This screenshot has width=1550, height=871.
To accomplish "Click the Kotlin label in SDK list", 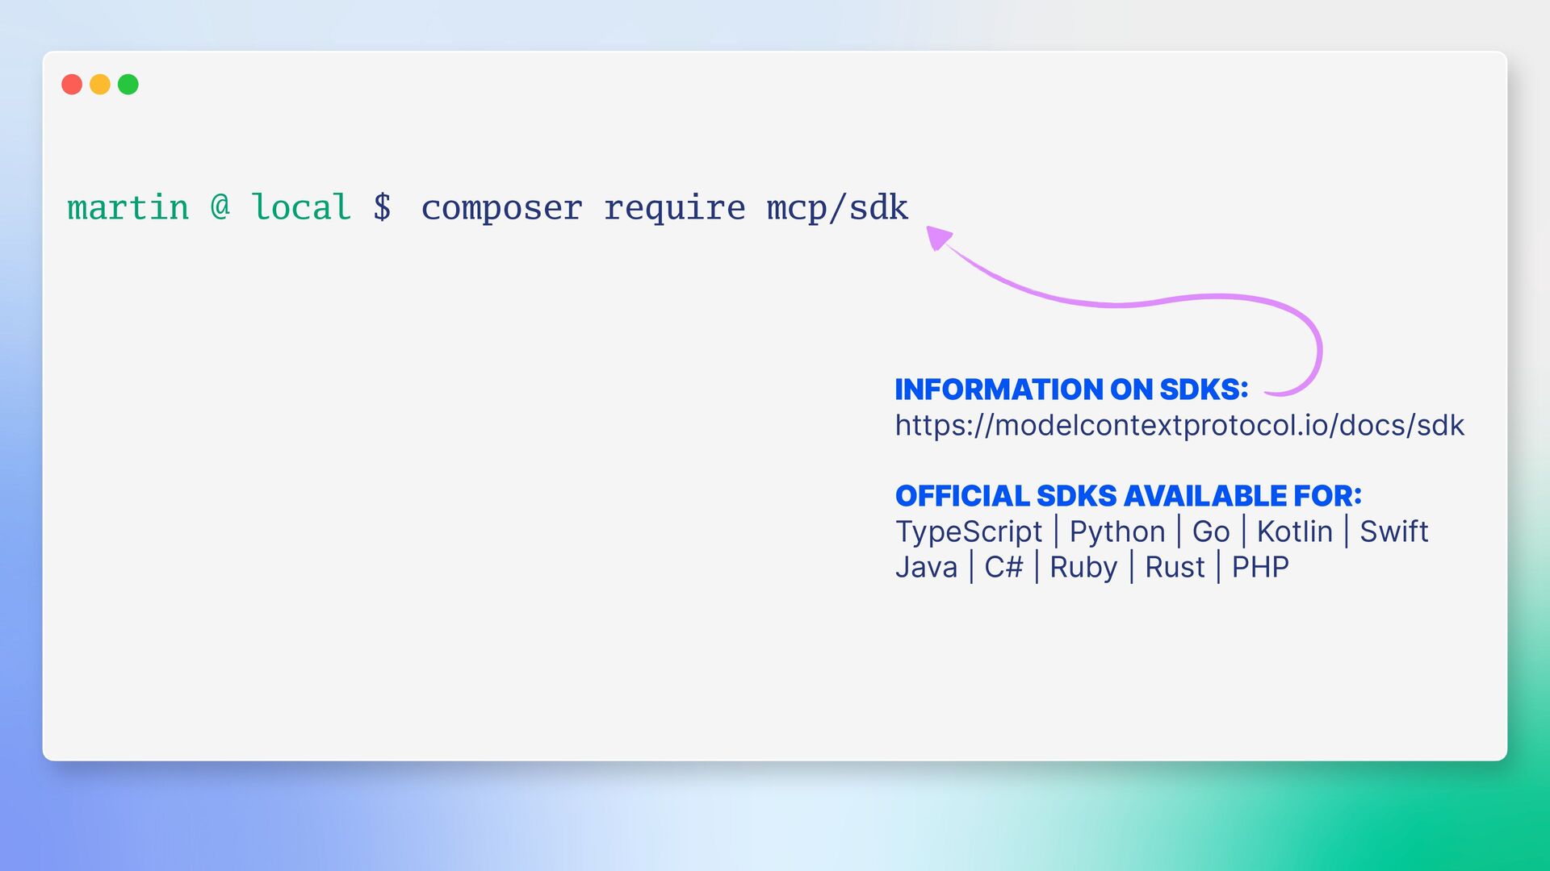I will tap(1294, 532).
